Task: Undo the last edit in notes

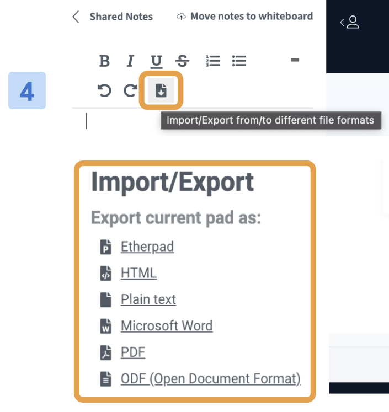Action: tap(104, 90)
